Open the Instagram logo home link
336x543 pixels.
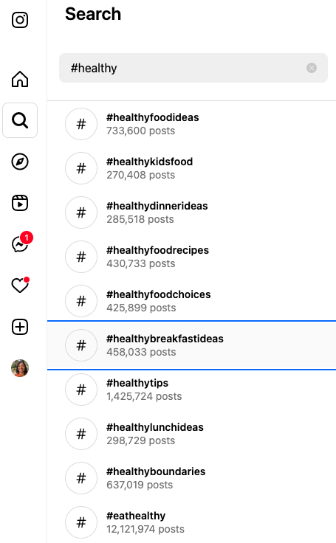click(20, 20)
